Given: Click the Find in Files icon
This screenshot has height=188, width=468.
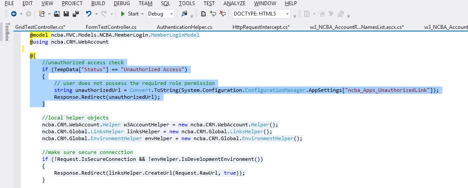Looking at the screenshot, I should tap(184, 14).
